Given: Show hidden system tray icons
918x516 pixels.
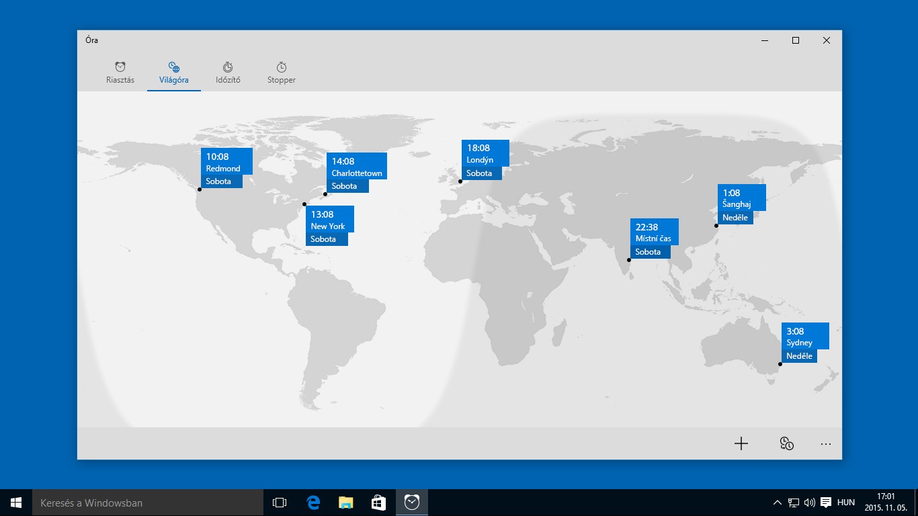Looking at the screenshot, I should [778, 503].
